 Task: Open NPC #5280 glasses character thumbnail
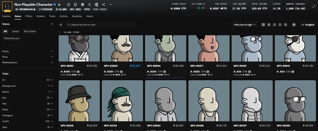(x=295, y=101)
